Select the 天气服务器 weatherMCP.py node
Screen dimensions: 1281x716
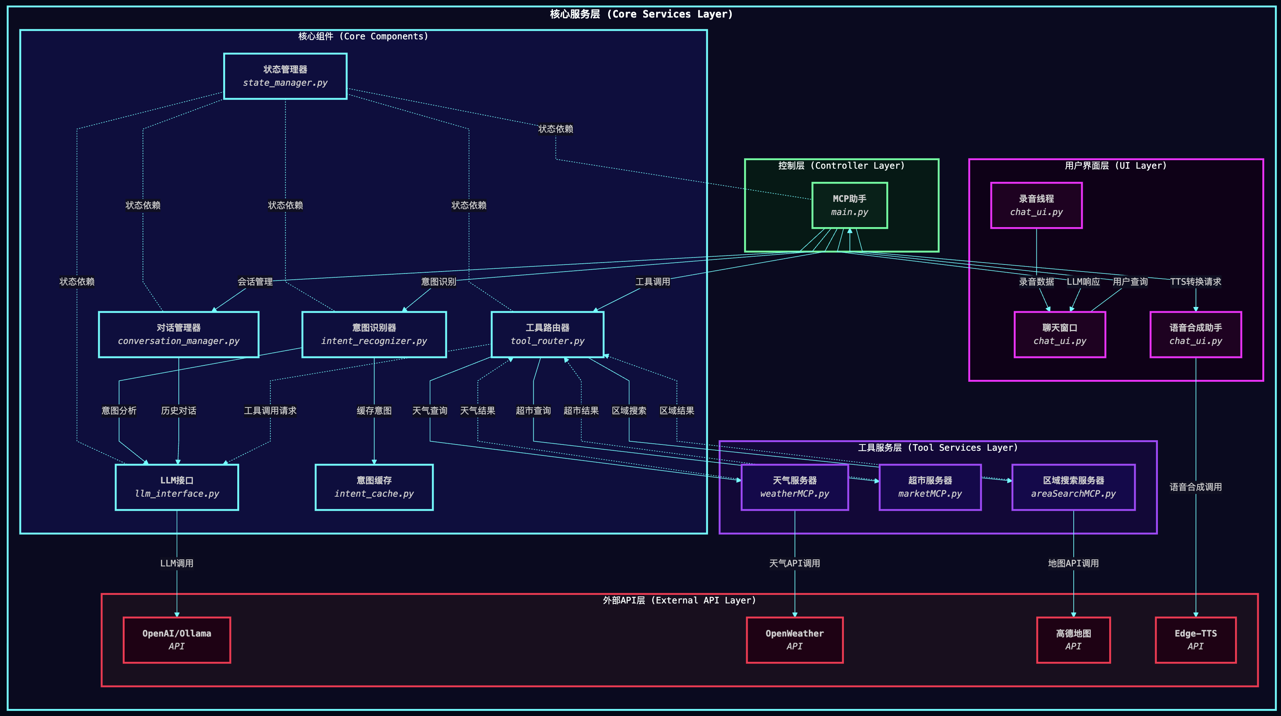point(795,487)
